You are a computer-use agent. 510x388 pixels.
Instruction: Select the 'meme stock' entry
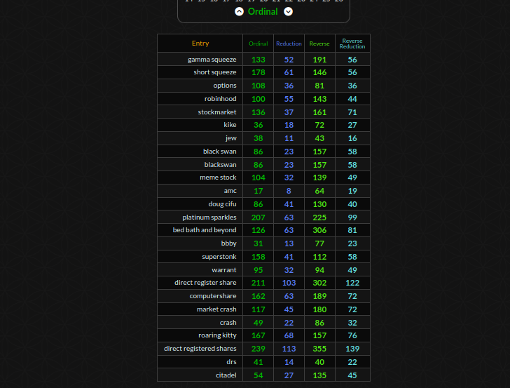[219, 178]
